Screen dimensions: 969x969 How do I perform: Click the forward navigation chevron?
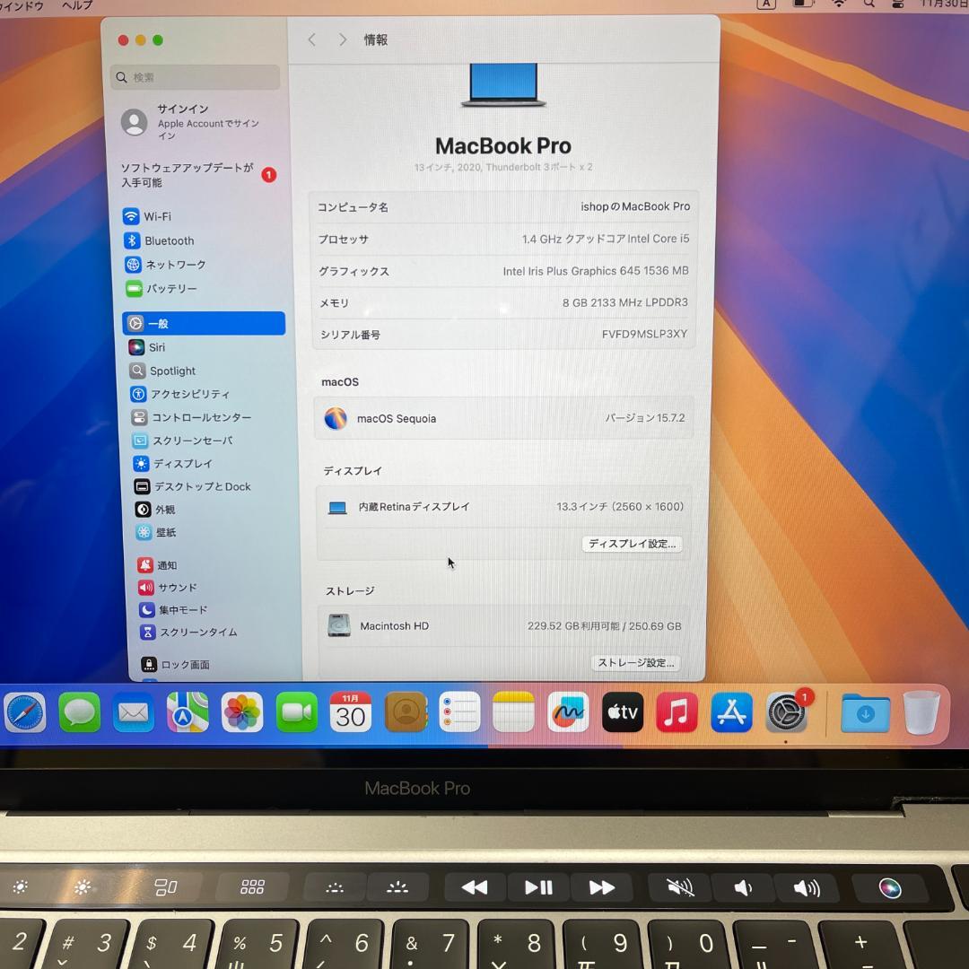point(343,39)
